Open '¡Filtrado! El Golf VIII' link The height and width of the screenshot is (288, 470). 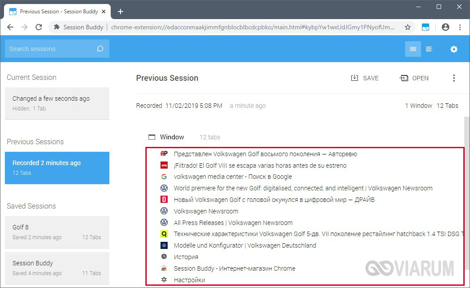pyautogui.click(x=260, y=166)
